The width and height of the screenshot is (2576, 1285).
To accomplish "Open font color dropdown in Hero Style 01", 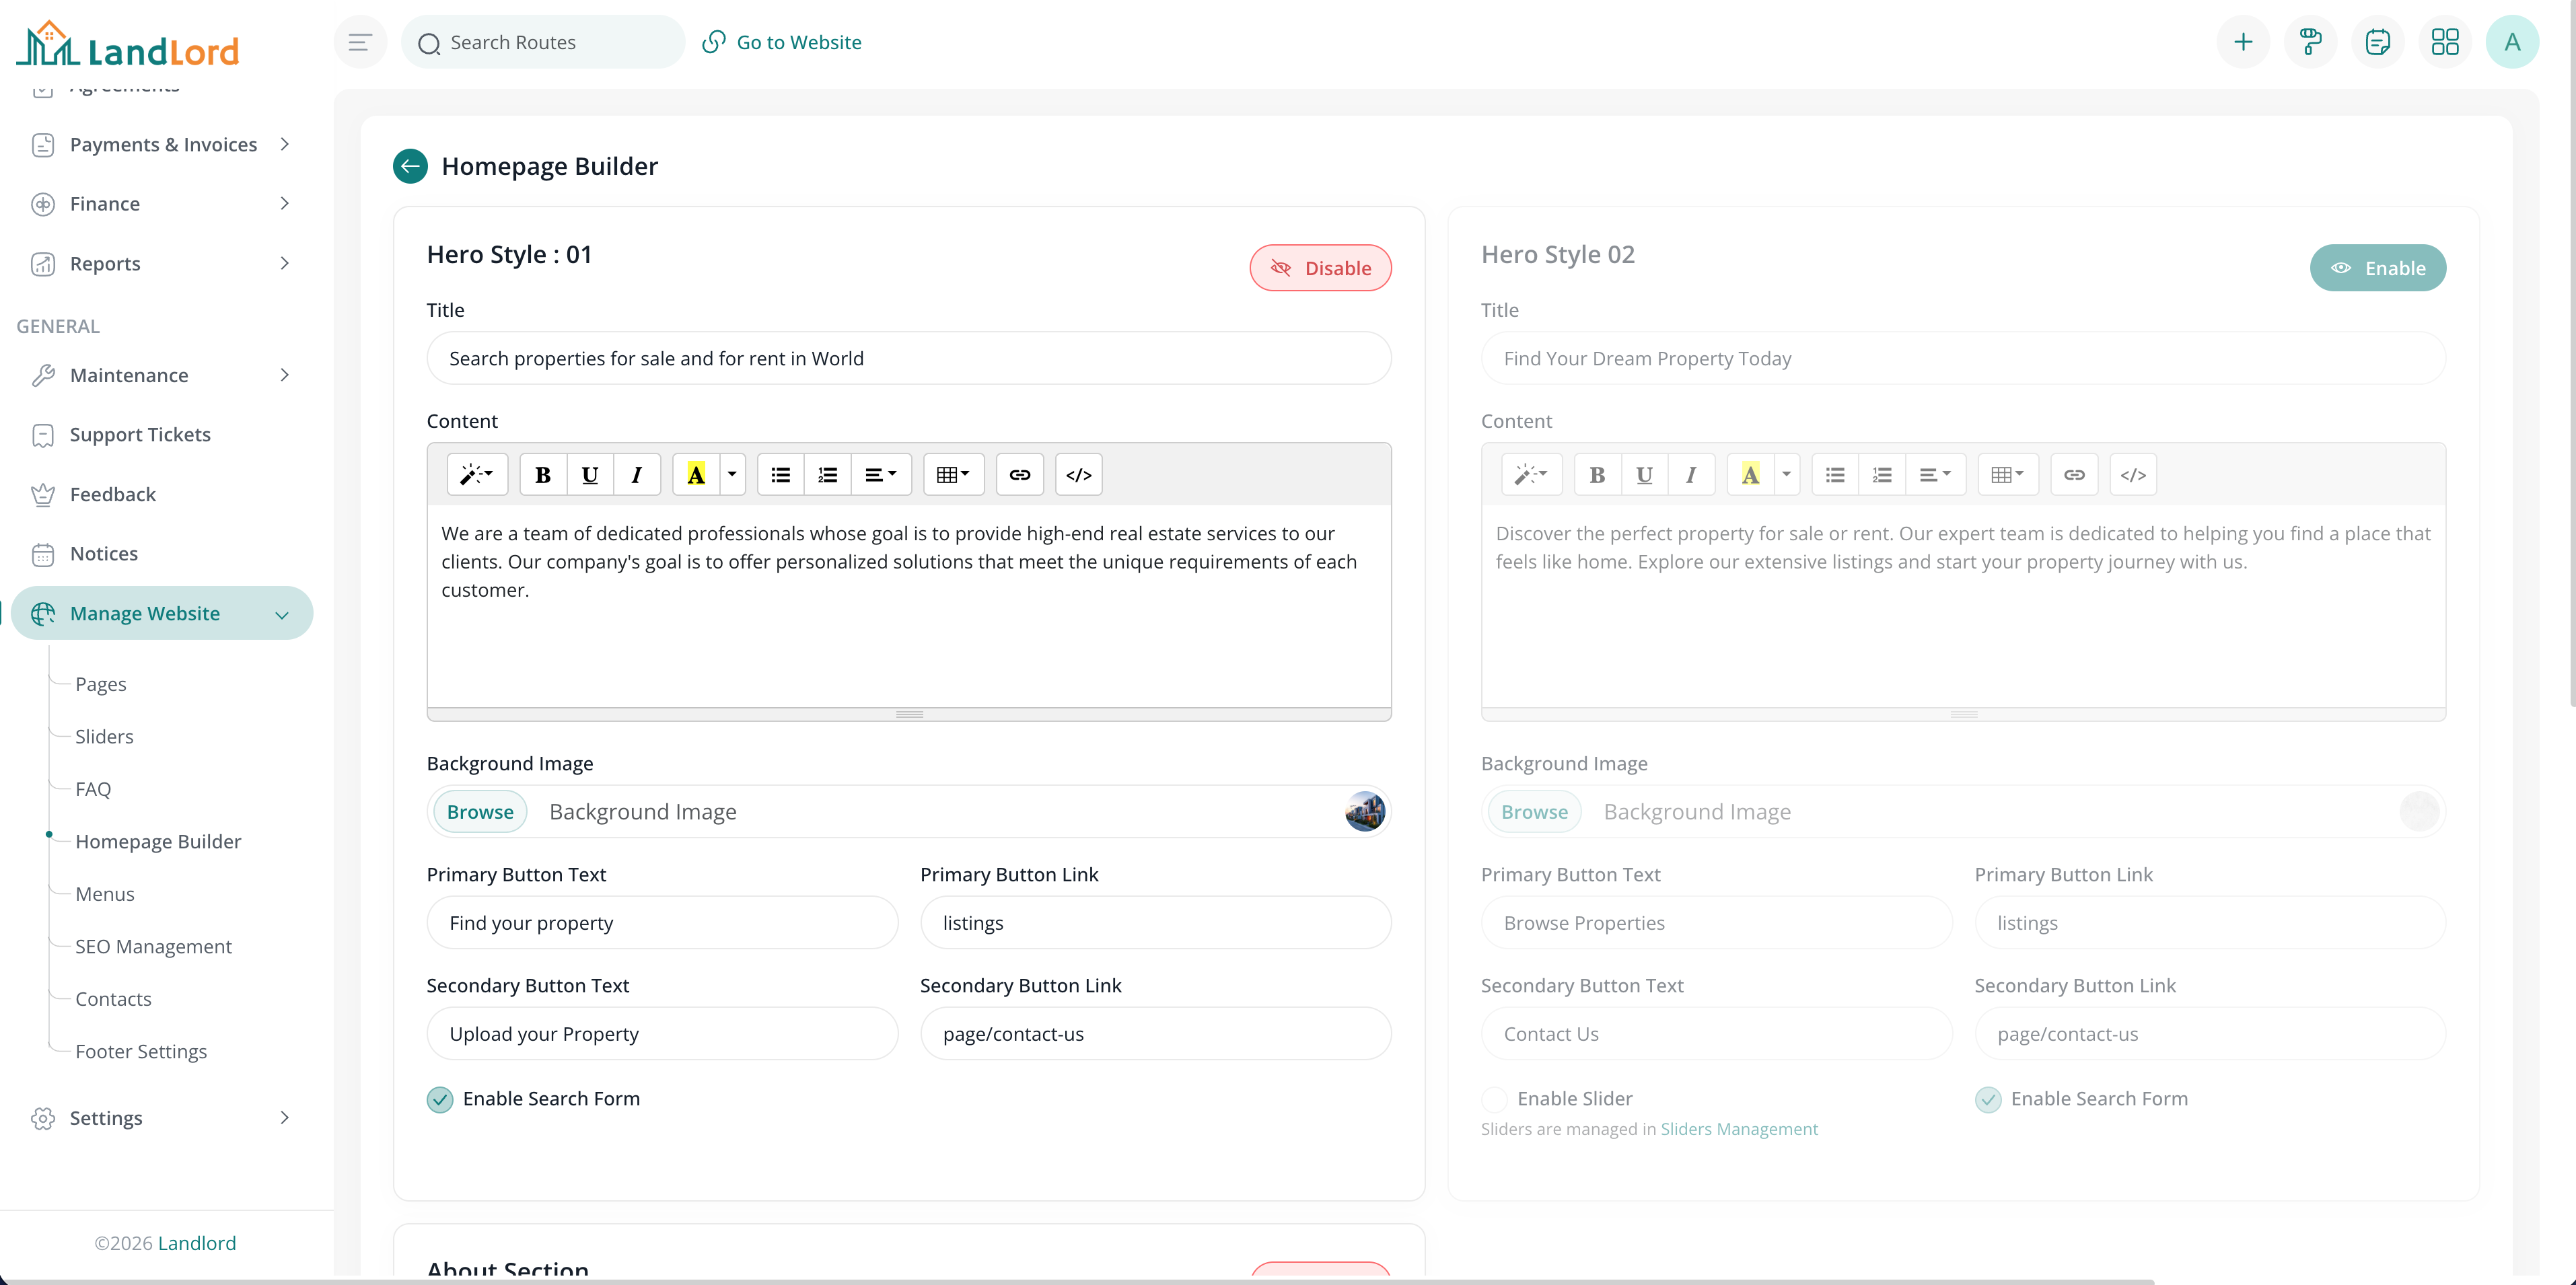I will [x=733, y=474].
